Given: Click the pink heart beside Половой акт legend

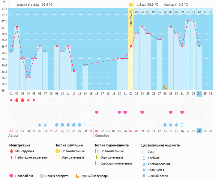Looking at the screenshot, I should 11,176.
